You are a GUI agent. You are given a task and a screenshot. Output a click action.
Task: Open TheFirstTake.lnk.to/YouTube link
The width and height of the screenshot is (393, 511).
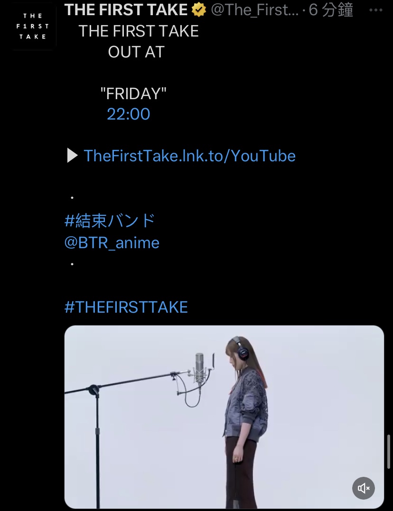click(189, 156)
